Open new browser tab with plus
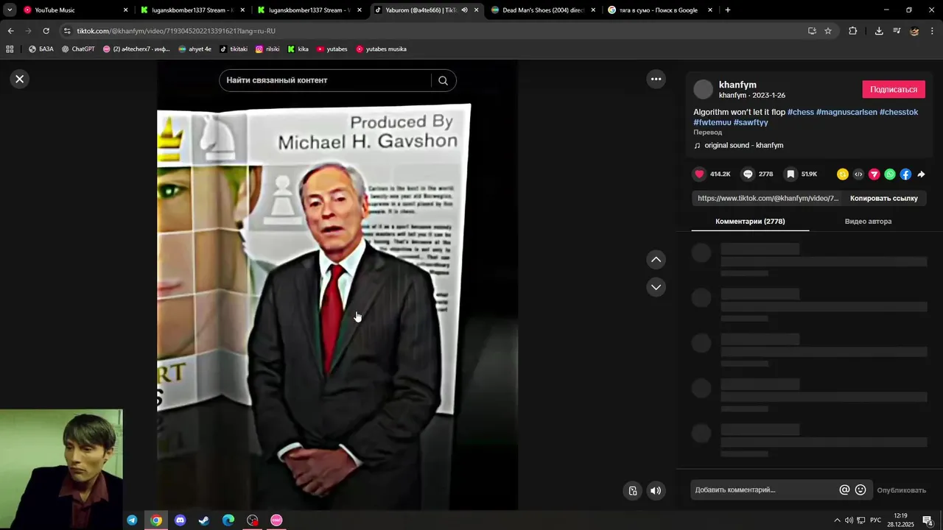 pos(728,10)
